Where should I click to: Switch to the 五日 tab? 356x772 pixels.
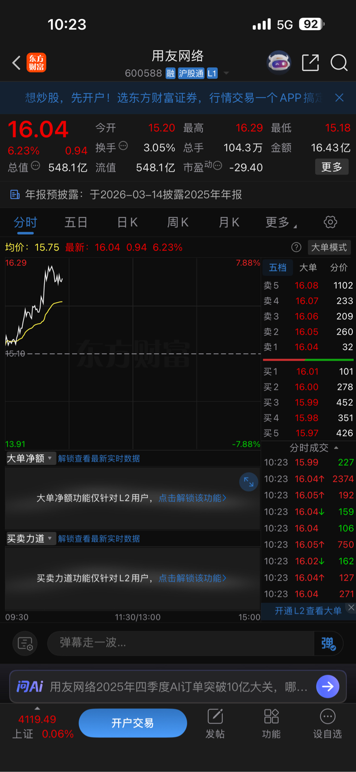pos(76,223)
